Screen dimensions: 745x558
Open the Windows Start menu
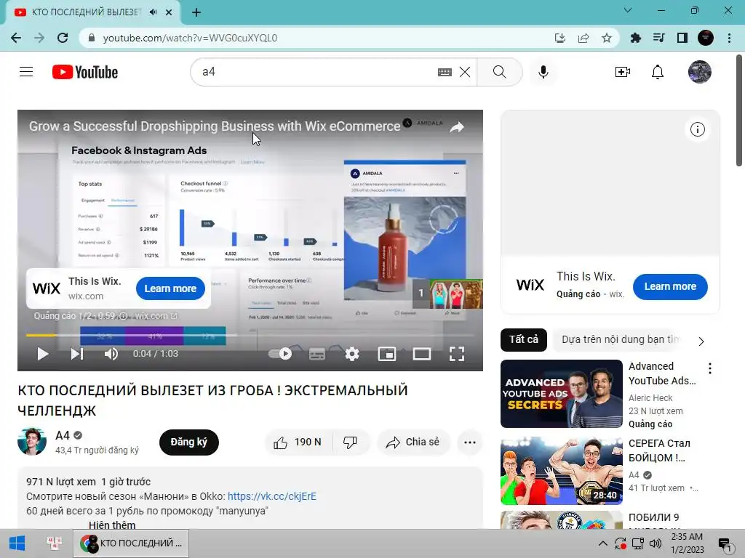(x=17, y=543)
